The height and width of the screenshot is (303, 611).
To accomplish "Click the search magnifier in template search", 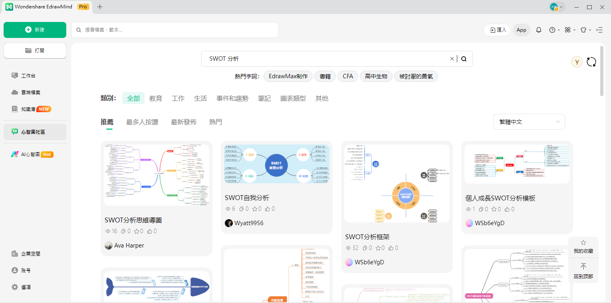I will pos(464,59).
